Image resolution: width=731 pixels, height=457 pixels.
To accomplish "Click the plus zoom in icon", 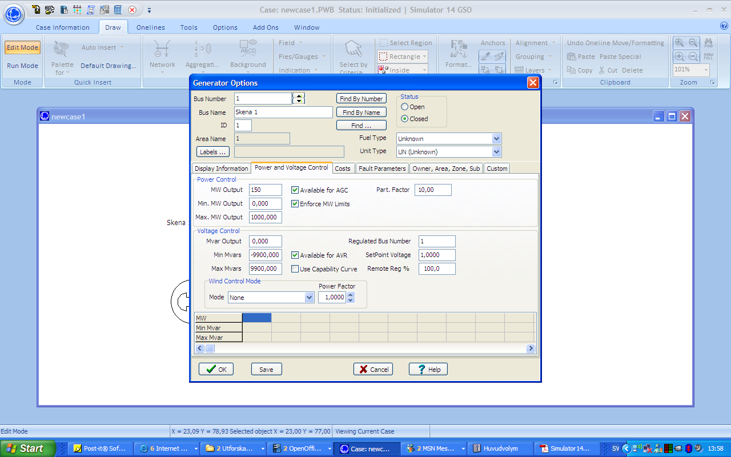I will point(680,57).
